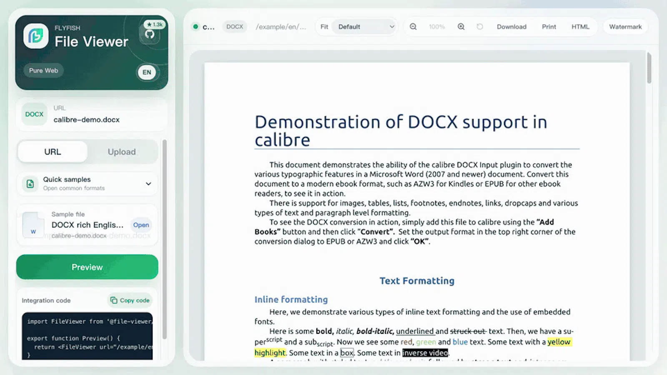Image resolution: width=667 pixels, height=375 pixels.
Task: Click the Watermark button
Action: point(625,27)
